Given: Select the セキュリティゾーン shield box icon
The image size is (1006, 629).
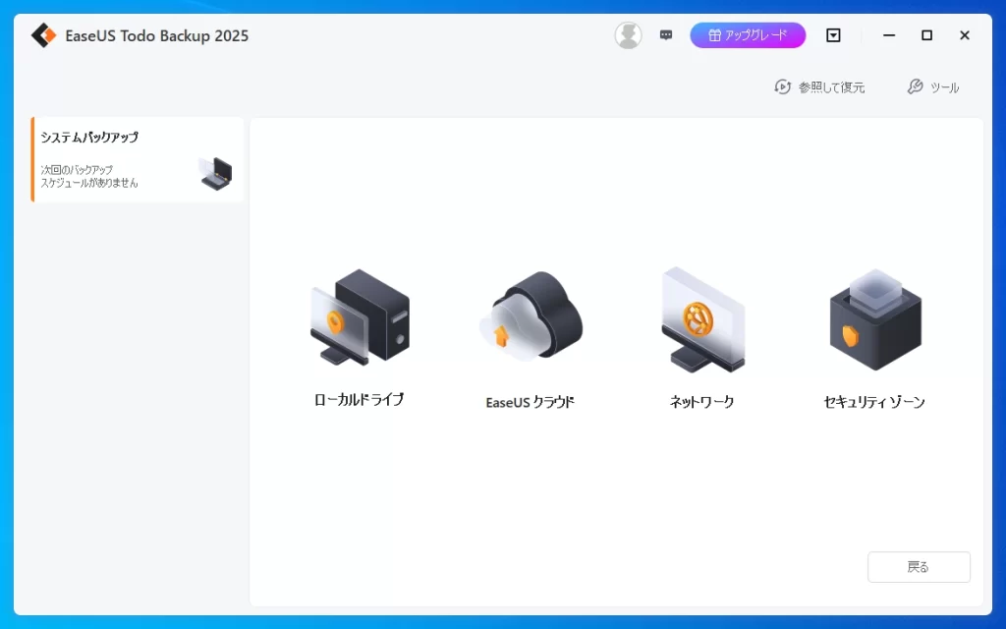Looking at the screenshot, I should click(873, 318).
